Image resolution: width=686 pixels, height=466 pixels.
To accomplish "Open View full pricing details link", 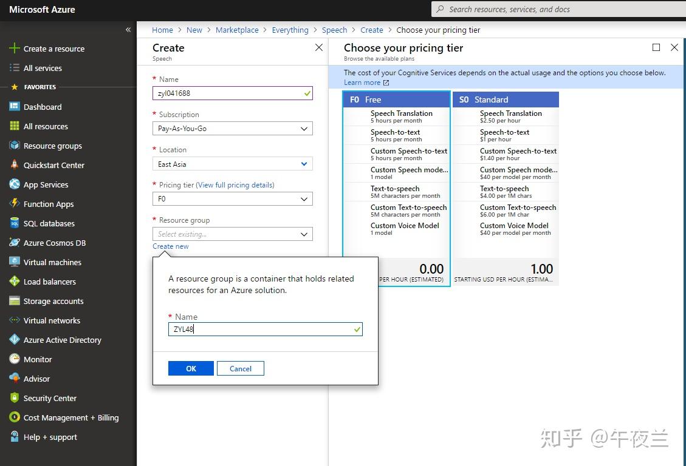I will (x=235, y=184).
